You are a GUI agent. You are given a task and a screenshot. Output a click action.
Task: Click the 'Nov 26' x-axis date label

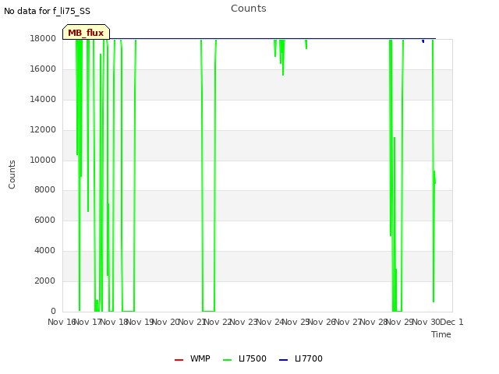click(x=322, y=322)
